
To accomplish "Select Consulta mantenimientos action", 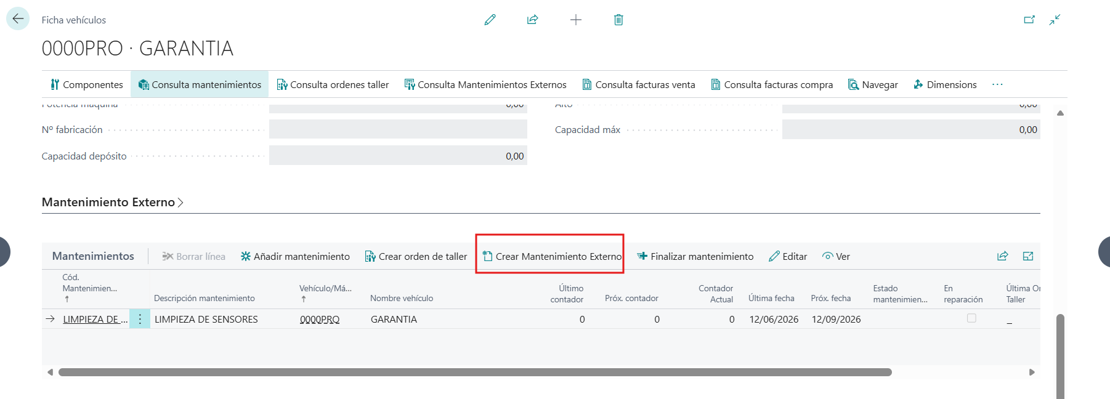I will [200, 84].
